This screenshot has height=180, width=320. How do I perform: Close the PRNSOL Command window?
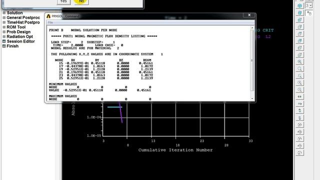249,15
